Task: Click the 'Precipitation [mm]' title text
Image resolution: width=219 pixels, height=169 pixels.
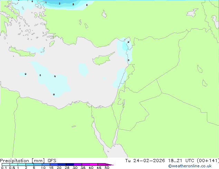Action: (22, 161)
